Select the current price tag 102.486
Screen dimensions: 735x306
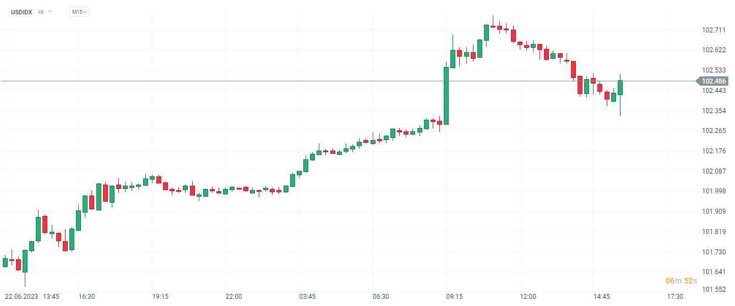[x=714, y=81]
